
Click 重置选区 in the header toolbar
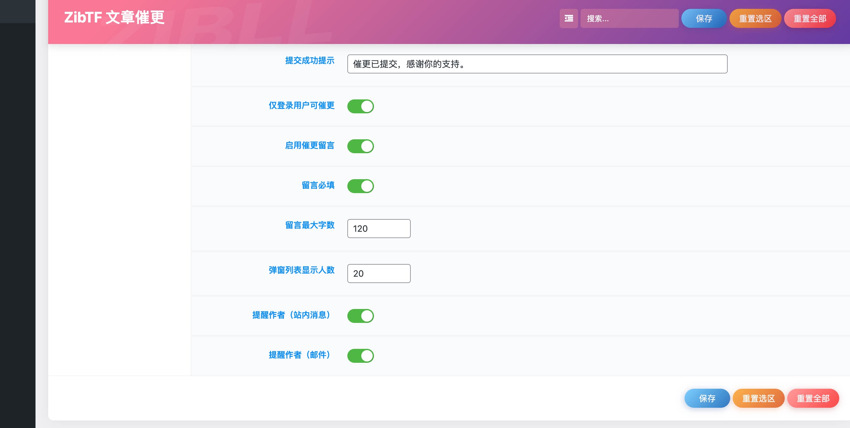tap(755, 19)
